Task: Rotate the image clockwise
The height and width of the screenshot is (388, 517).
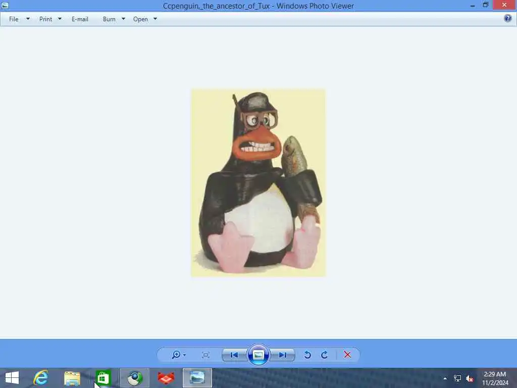Action: point(325,355)
